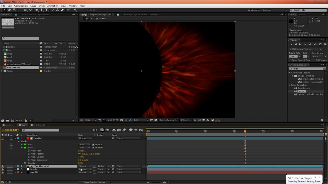
Task: Open the composition mini-flowchart icon
Action: [x=95, y=130]
